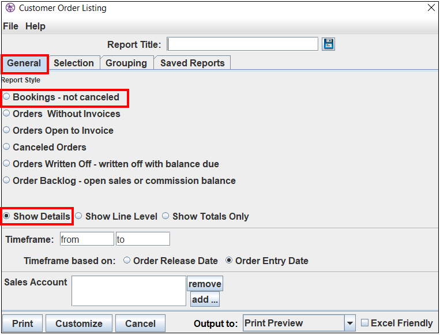Click the add ... sales account button
The width and height of the screenshot is (440, 335).
[x=205, y=299]
